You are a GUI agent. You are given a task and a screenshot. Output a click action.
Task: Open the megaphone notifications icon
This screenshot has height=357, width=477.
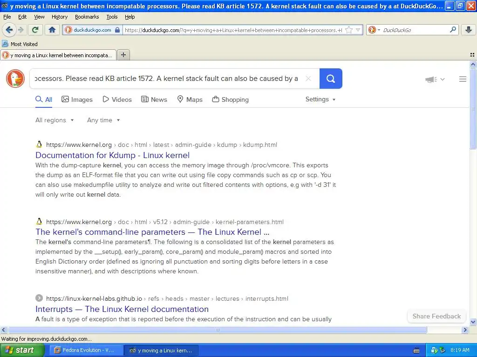click(x=431, y=79)
